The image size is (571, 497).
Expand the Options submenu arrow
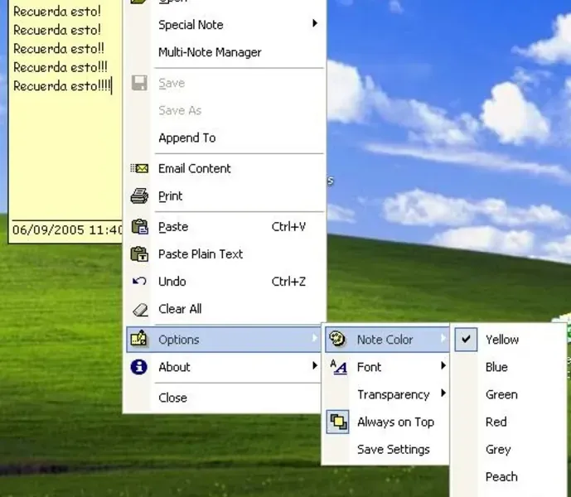point(315,338)
